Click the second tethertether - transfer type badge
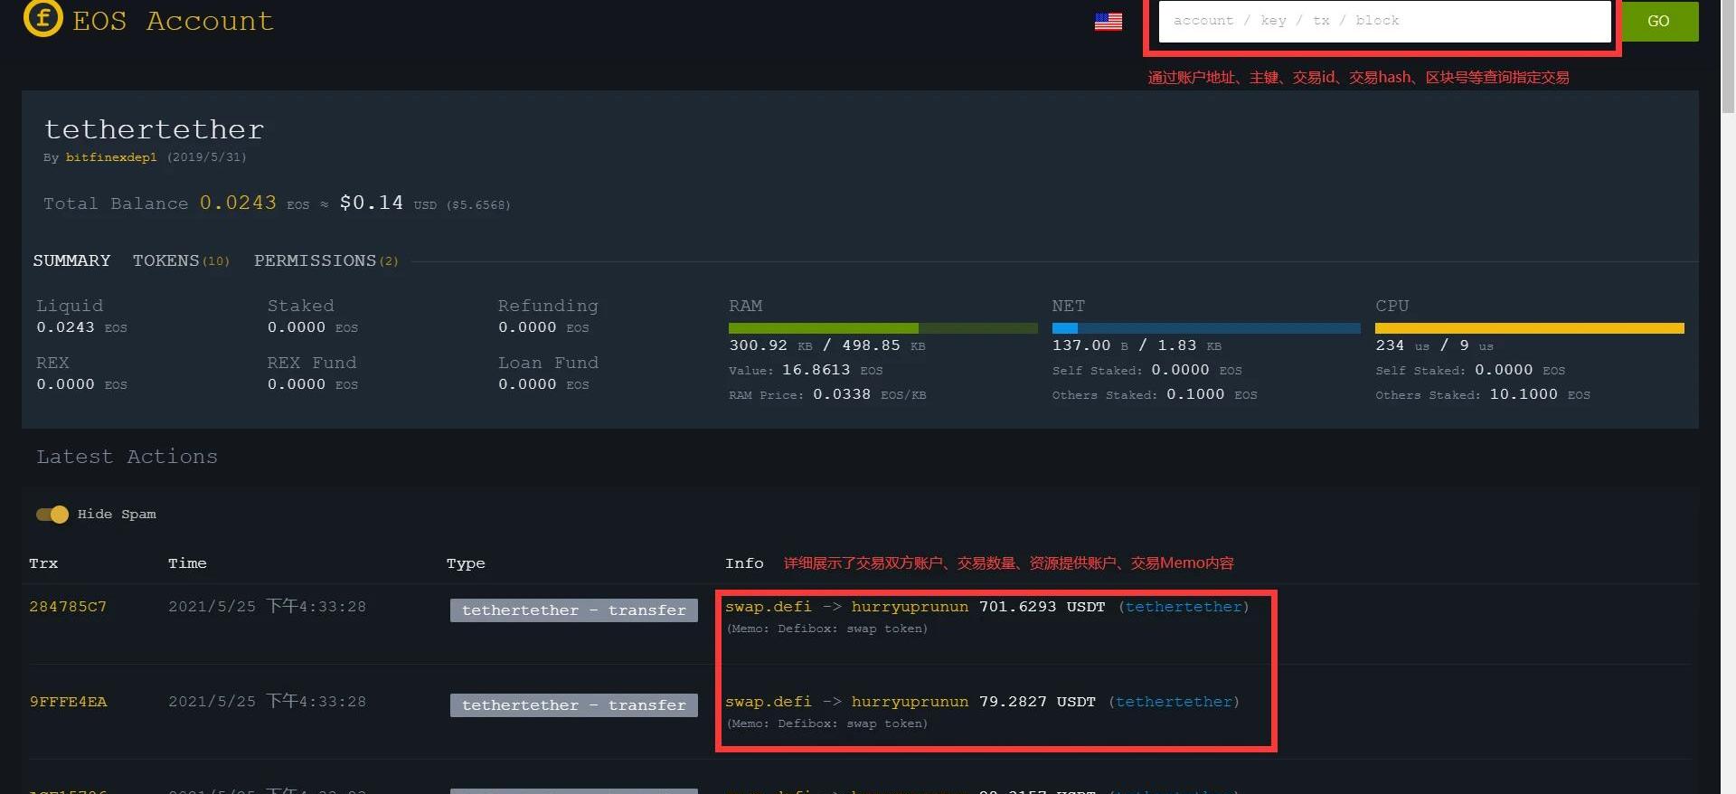1736x794 pixels. pyautogui.click(x=573, y=705)
